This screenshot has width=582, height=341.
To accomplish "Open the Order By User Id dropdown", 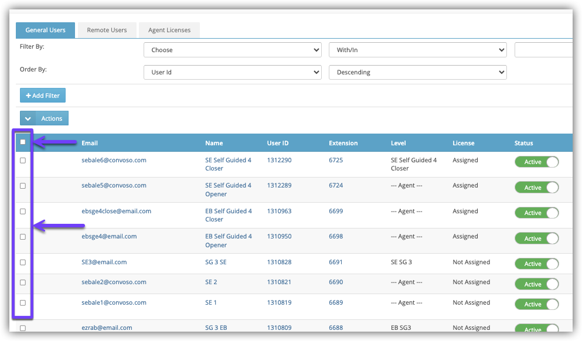I will pyautogui.click(x=232, y=72).
